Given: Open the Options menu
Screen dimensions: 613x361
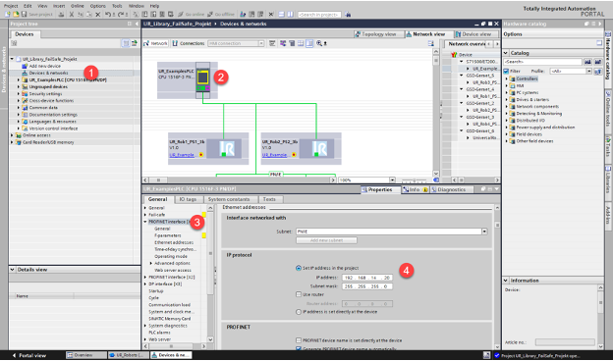Looking at the screenshot, I should click(97, 6).
